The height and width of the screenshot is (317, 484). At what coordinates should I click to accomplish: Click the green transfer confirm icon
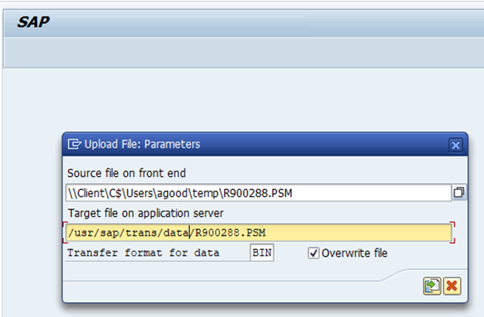432,285
